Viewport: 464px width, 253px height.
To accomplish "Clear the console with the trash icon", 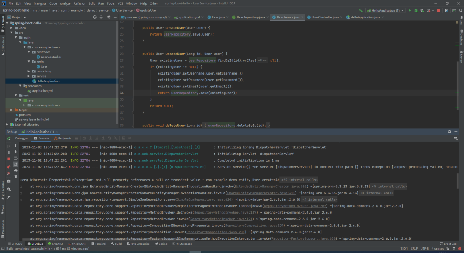I will click(x=16, y=177).
